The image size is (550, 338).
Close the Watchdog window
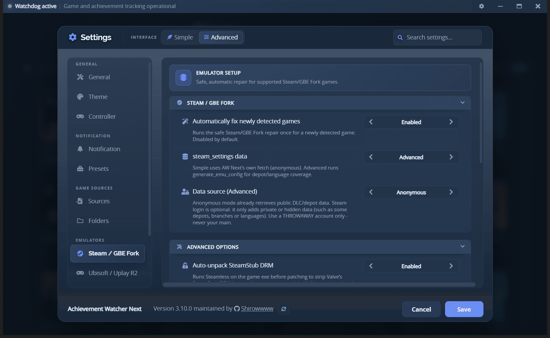pos(538,6)
